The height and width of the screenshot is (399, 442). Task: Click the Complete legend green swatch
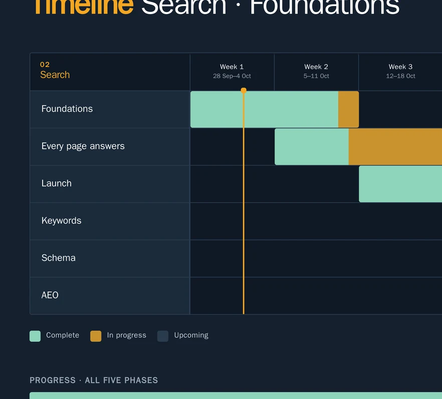(35, 336)
